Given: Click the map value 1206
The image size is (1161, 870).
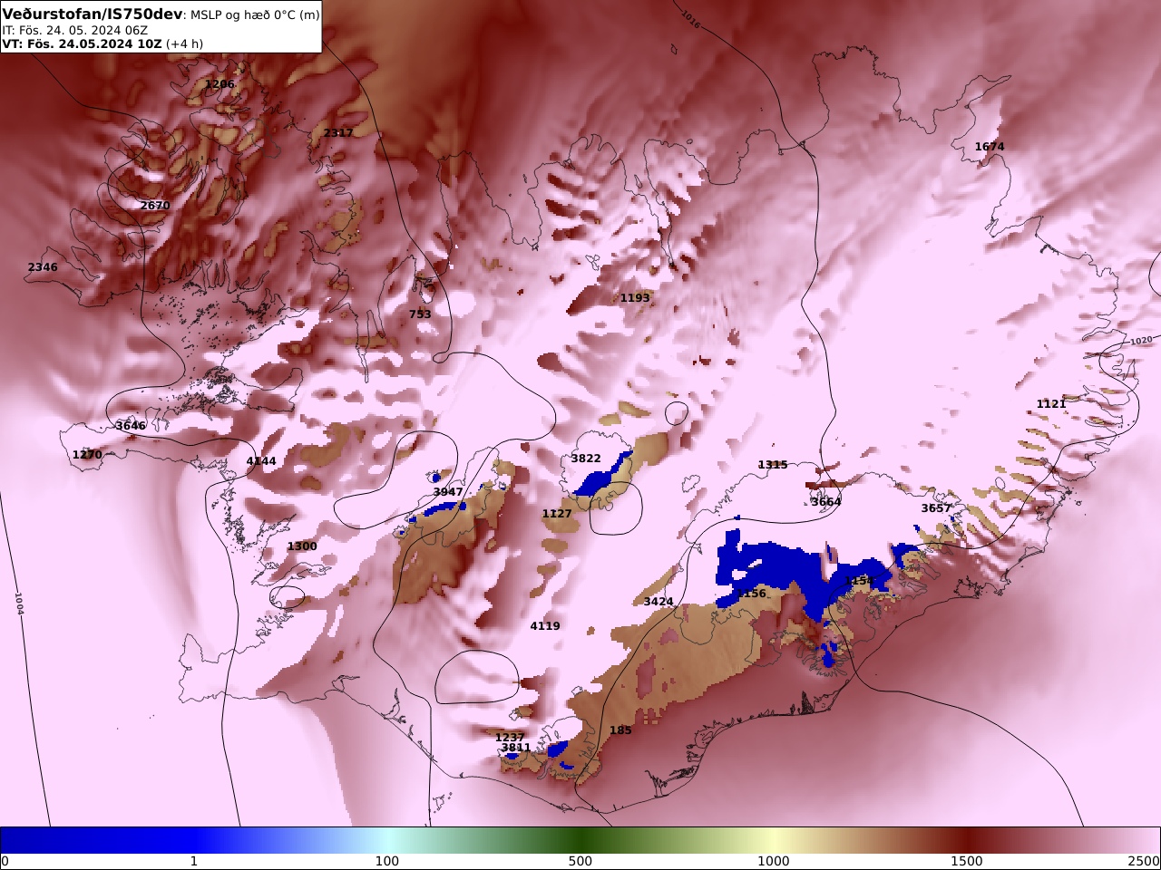Looking at the screenshot, I should click(x=220, y=84).
